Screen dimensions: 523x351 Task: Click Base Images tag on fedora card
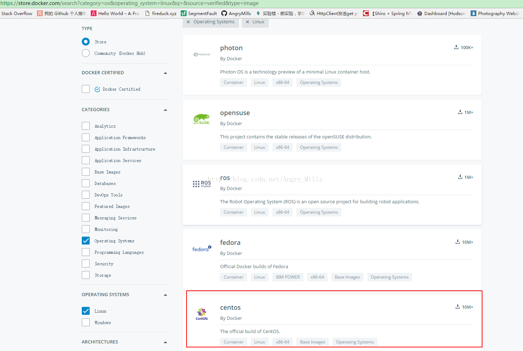tap(347, 277)
